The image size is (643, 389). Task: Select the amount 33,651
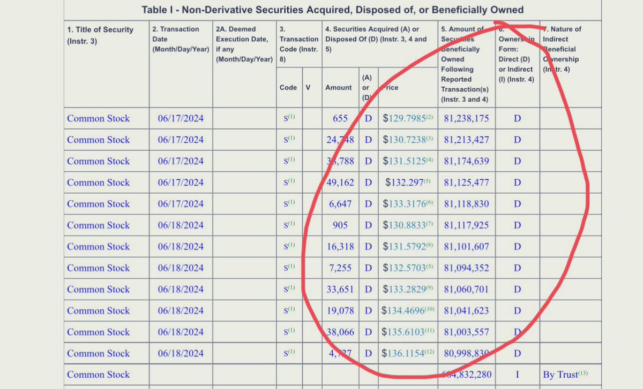(340, 289)
